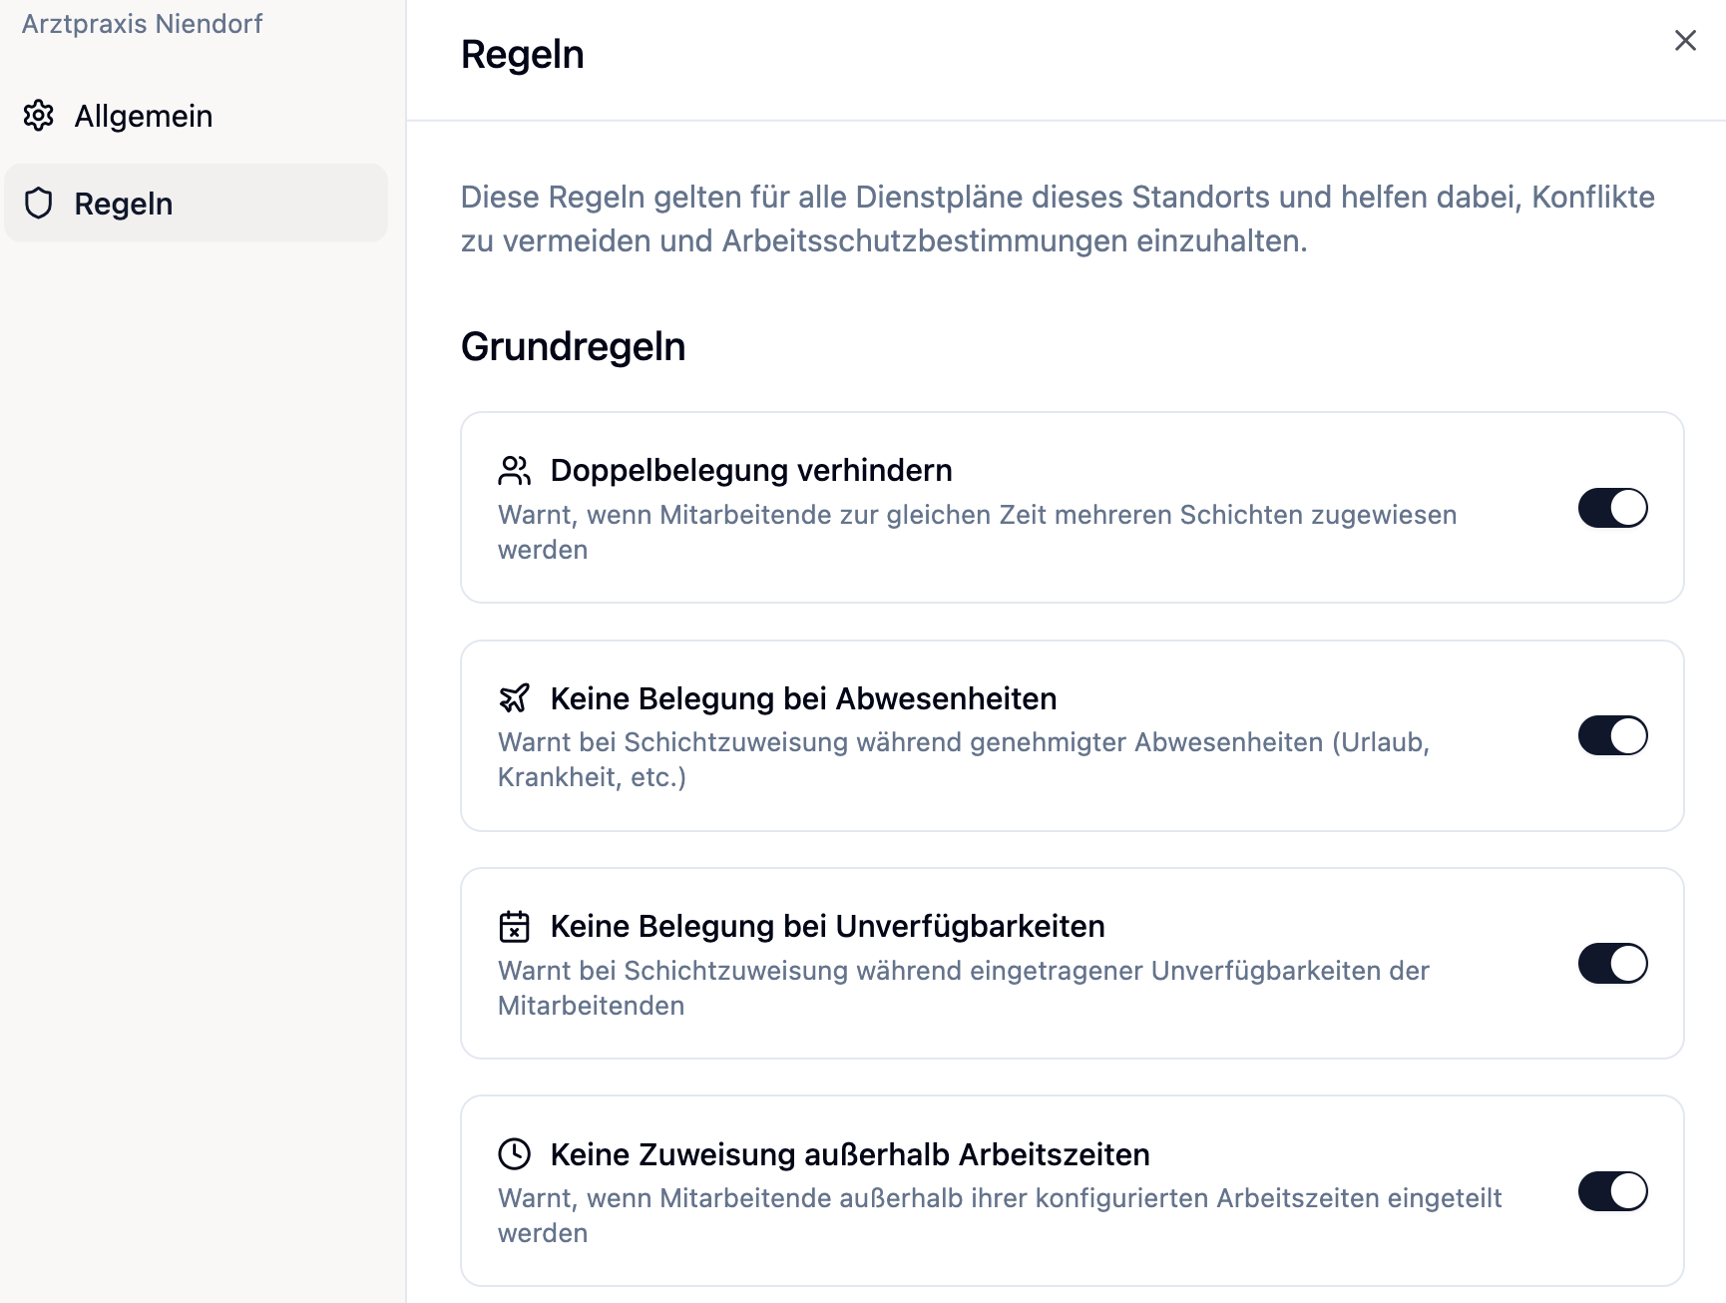Screen dimensions: 1726x1303
Task: Click the shield icon beside Regeln
Action: (39, 204)
